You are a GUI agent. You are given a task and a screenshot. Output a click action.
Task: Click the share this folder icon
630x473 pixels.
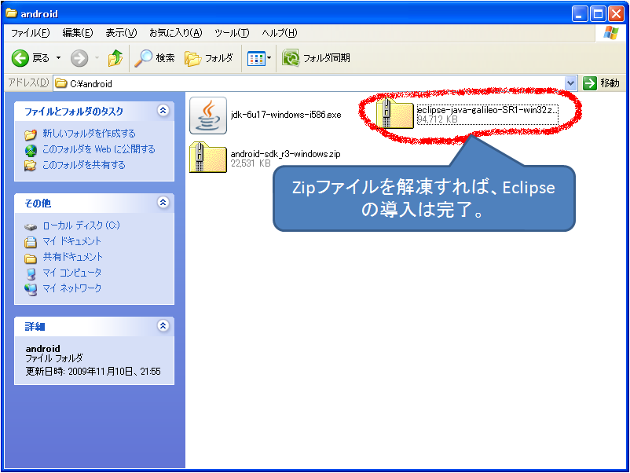(x=31, y=166)
